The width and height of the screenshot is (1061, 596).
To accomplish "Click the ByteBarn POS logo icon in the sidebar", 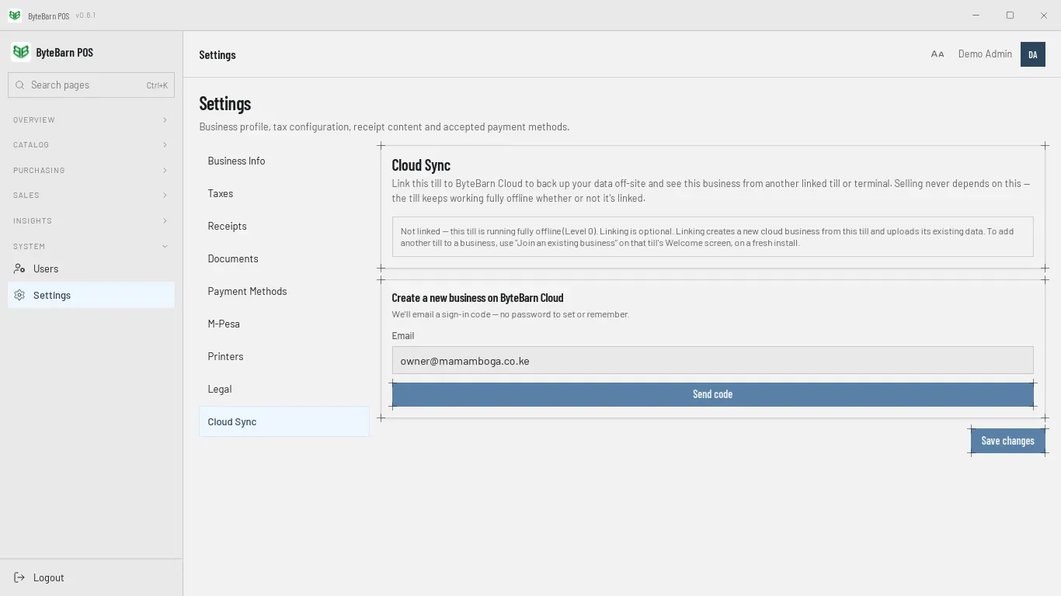I will pos(21,52).
